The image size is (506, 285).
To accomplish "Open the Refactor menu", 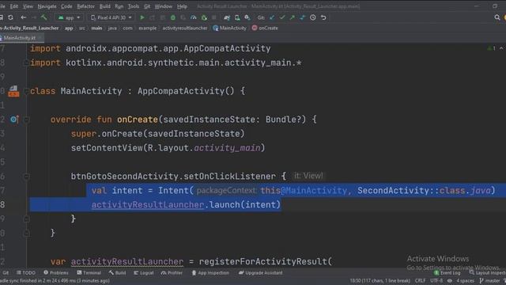I will tap(86, 6).
